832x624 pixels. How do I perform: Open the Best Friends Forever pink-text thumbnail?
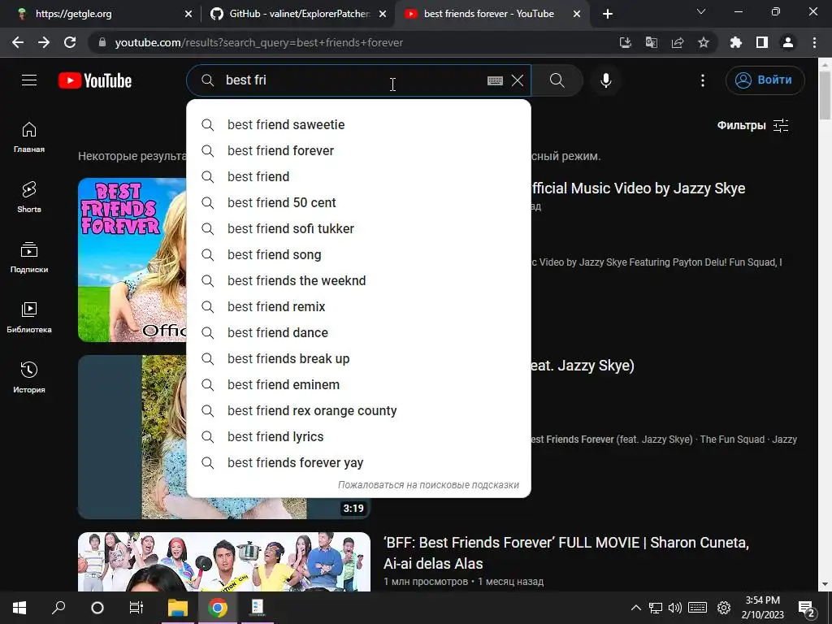point(132,260)
